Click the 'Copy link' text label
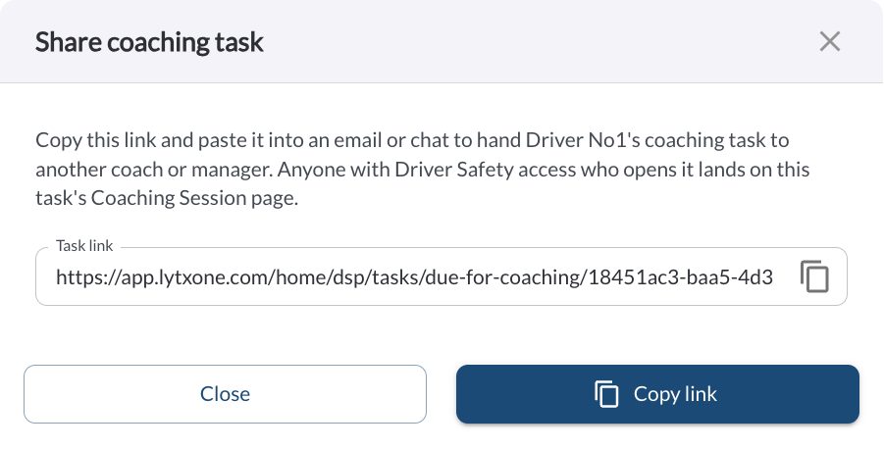The width and height of the screenshot is (884, 450). (x=675, y=394)
